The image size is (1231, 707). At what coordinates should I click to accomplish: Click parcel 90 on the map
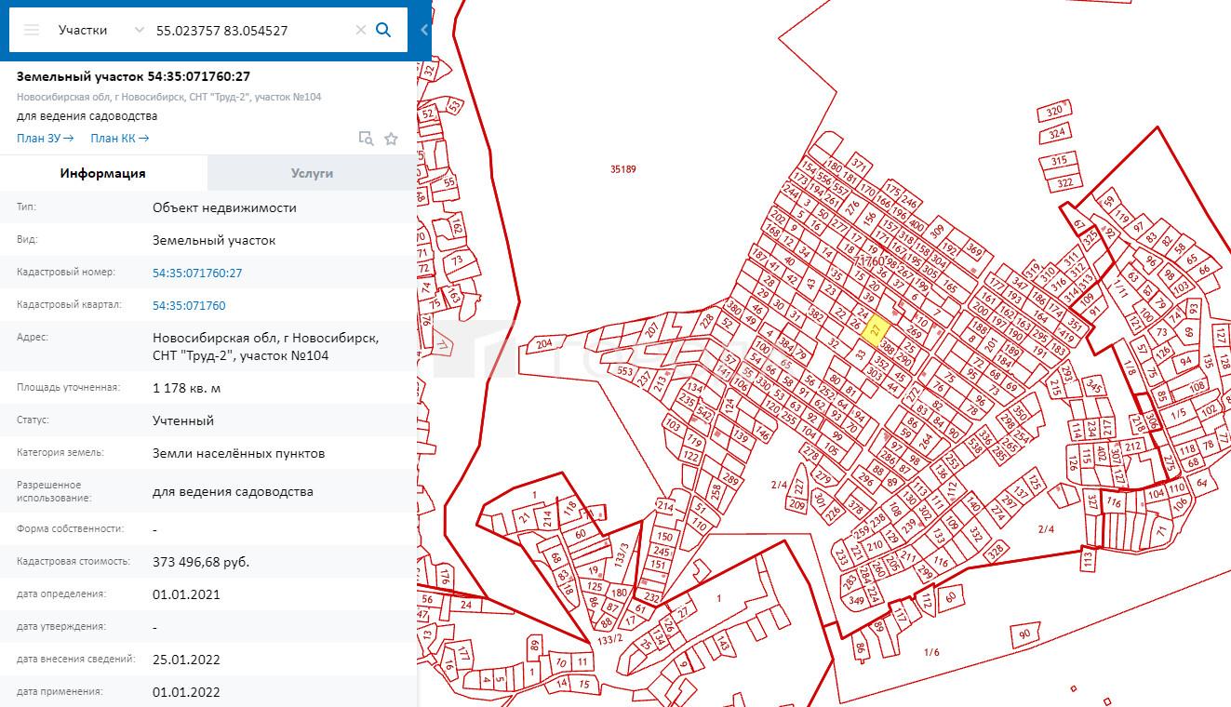click(1024, 634)
